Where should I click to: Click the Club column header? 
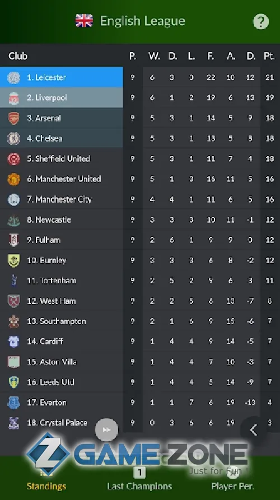[x=18, y=56]
